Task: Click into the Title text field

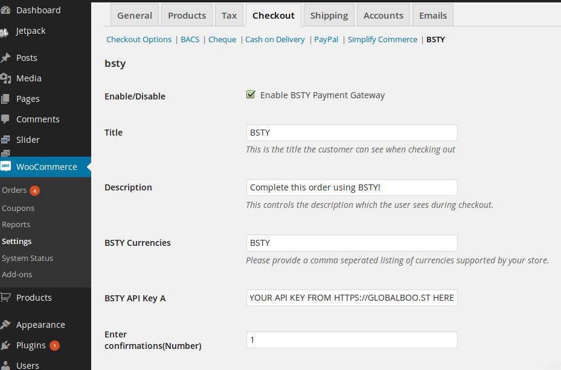Action: point(351,133)
